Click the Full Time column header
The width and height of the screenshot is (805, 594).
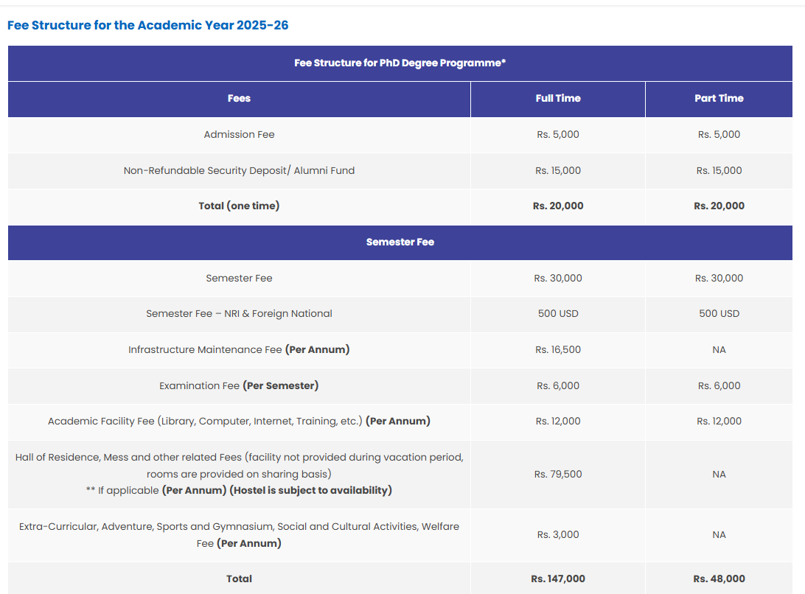coord(558,98)
